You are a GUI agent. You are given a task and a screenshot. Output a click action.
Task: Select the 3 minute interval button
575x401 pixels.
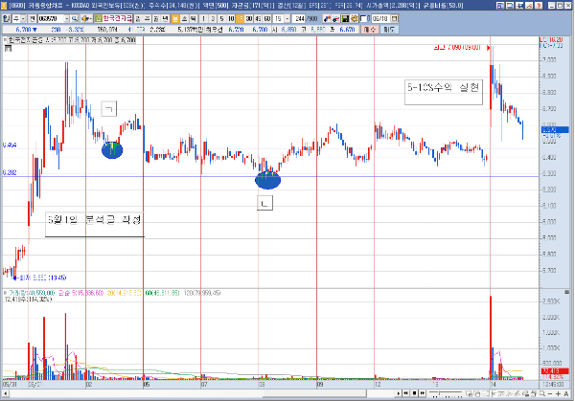[213, 19]
